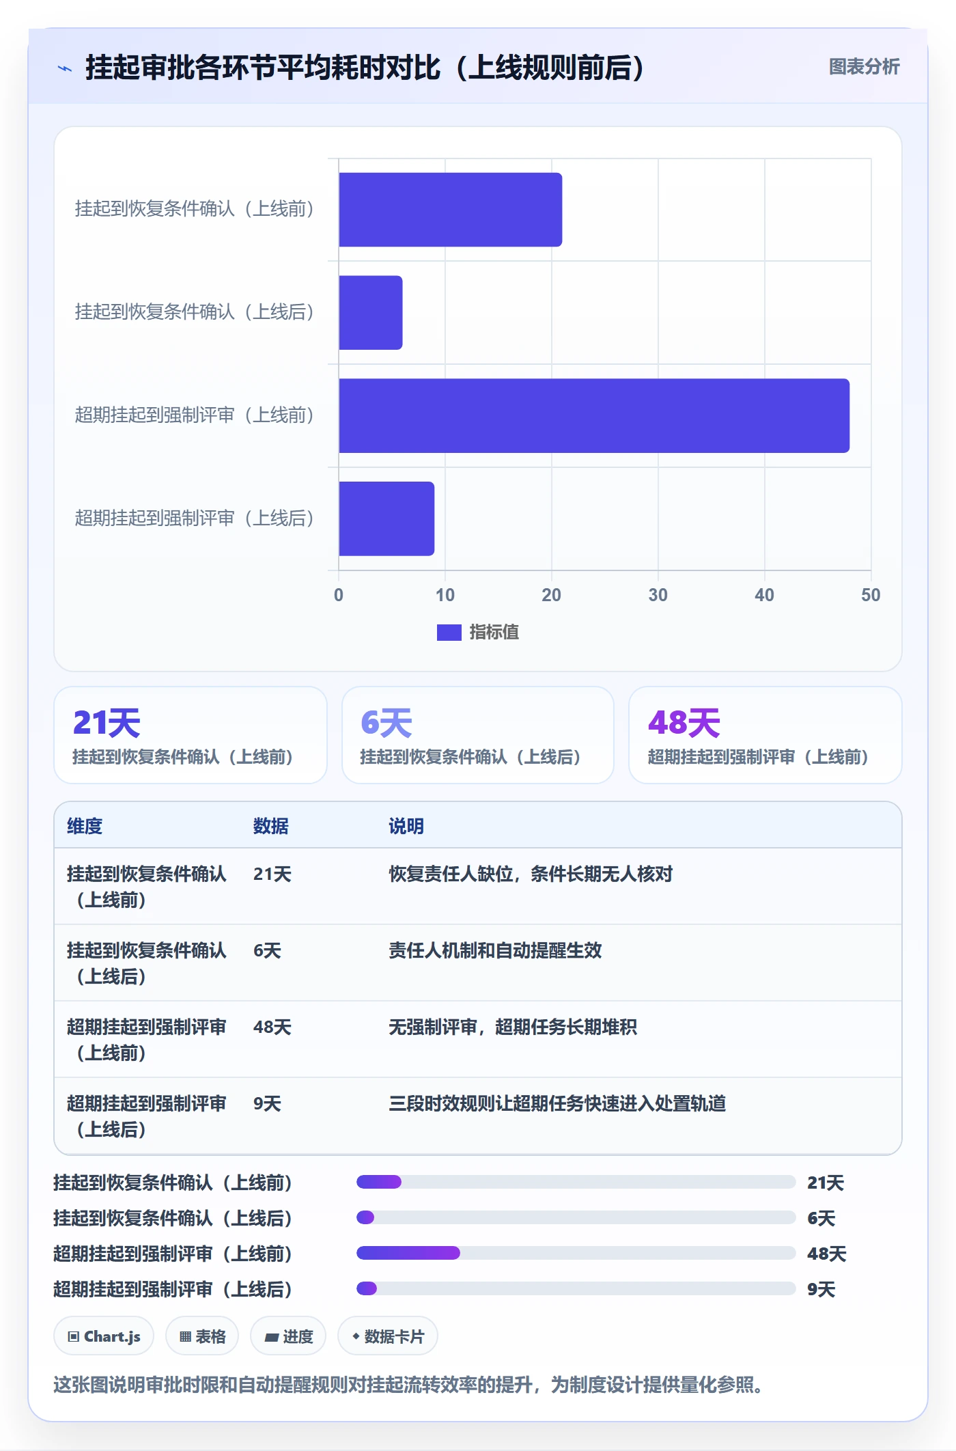
Task: Click the 数据 column header
Action: point(270,826)
